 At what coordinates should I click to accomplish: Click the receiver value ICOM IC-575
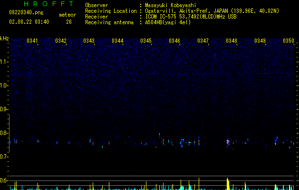(x=161, y=17)
